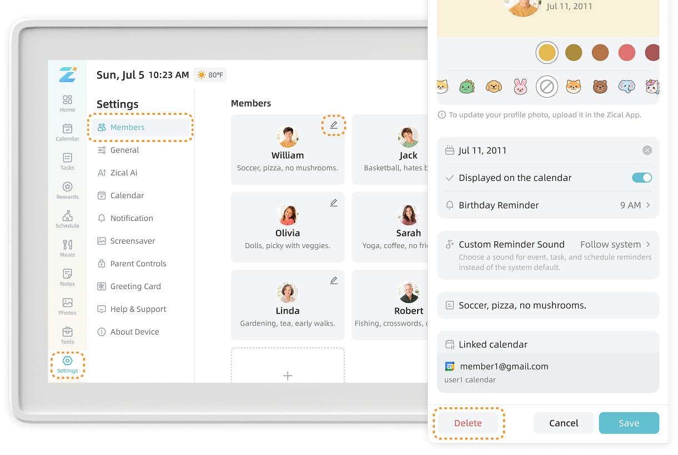
Task: Go to Home in the sidebar
Action: (67, 103)
